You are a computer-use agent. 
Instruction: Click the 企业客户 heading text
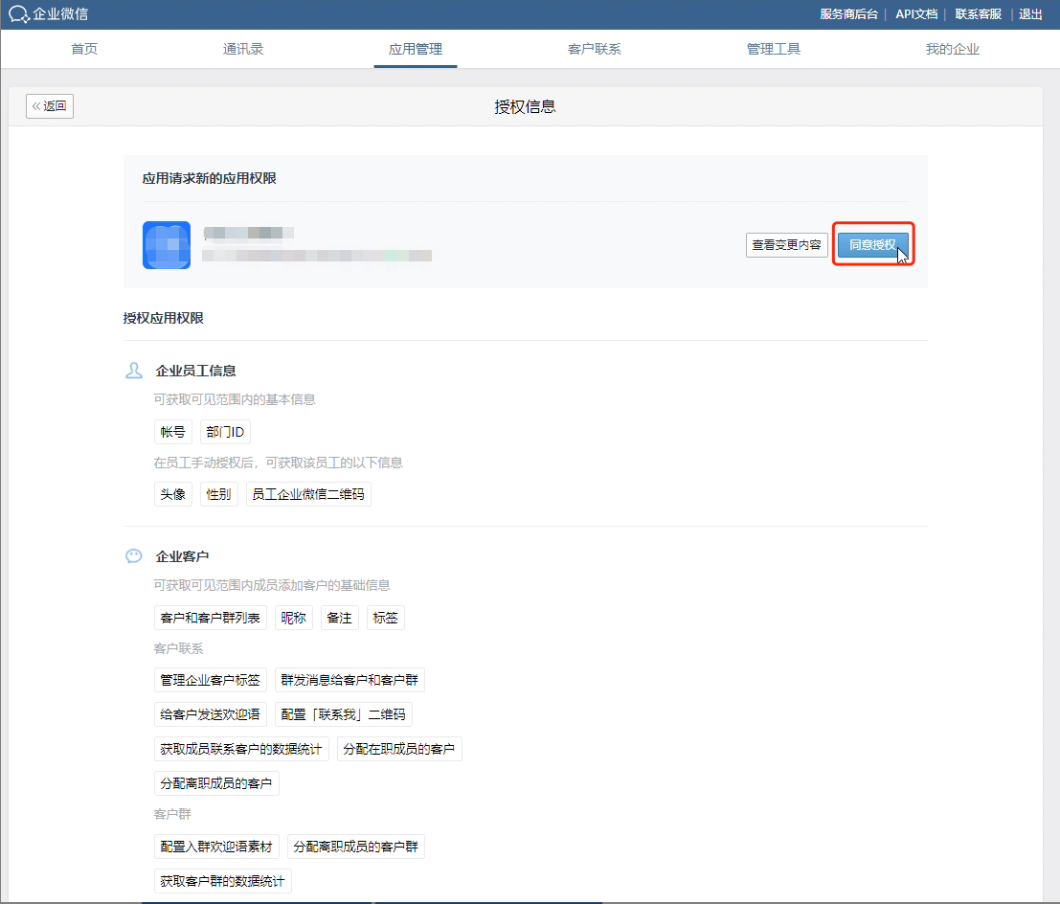[182, 556]
